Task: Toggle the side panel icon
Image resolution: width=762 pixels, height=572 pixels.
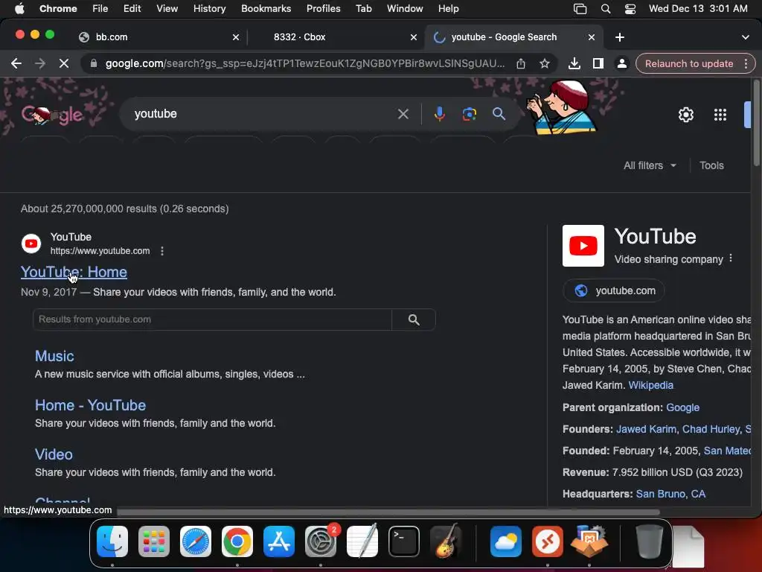Action: pos(598,64)
